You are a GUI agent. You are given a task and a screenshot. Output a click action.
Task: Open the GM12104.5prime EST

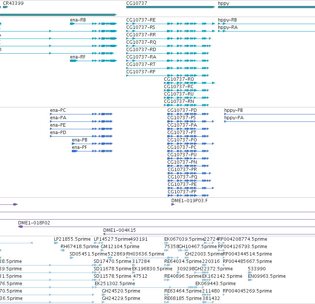click(120, 247)
